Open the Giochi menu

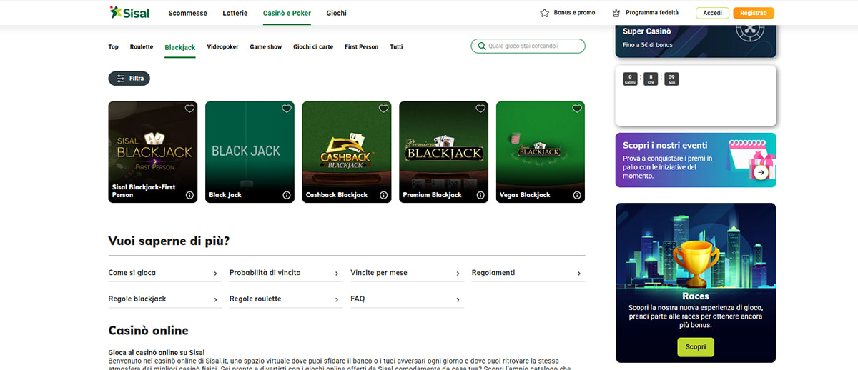(x=336, y=13)
